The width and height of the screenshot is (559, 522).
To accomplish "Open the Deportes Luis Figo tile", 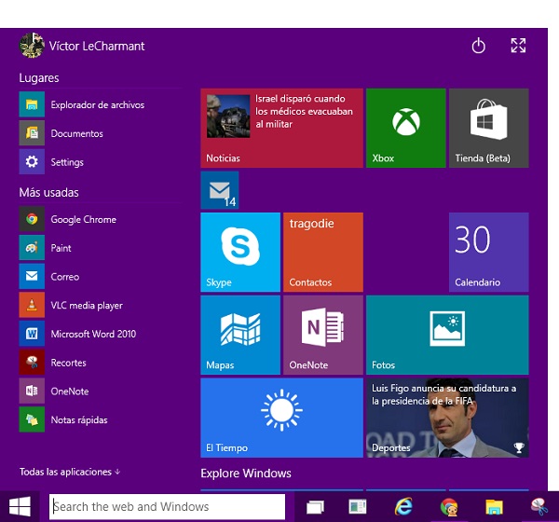I will [447, 418].
